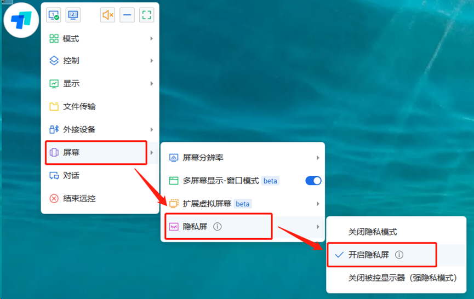
Task: Click info icon next to 隐私屏
Action: 218,227
